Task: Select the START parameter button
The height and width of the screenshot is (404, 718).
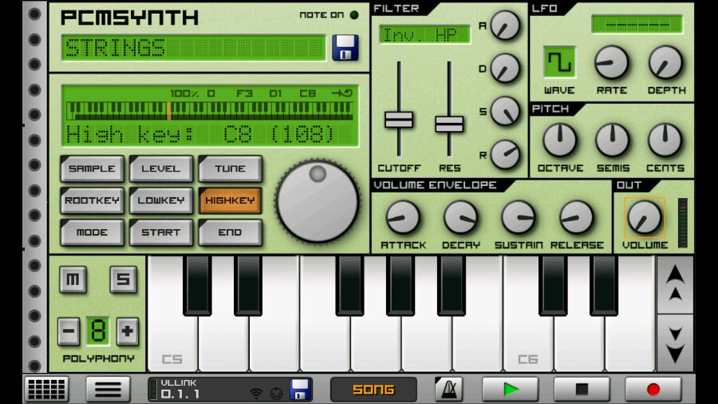Action: [160, 232]
